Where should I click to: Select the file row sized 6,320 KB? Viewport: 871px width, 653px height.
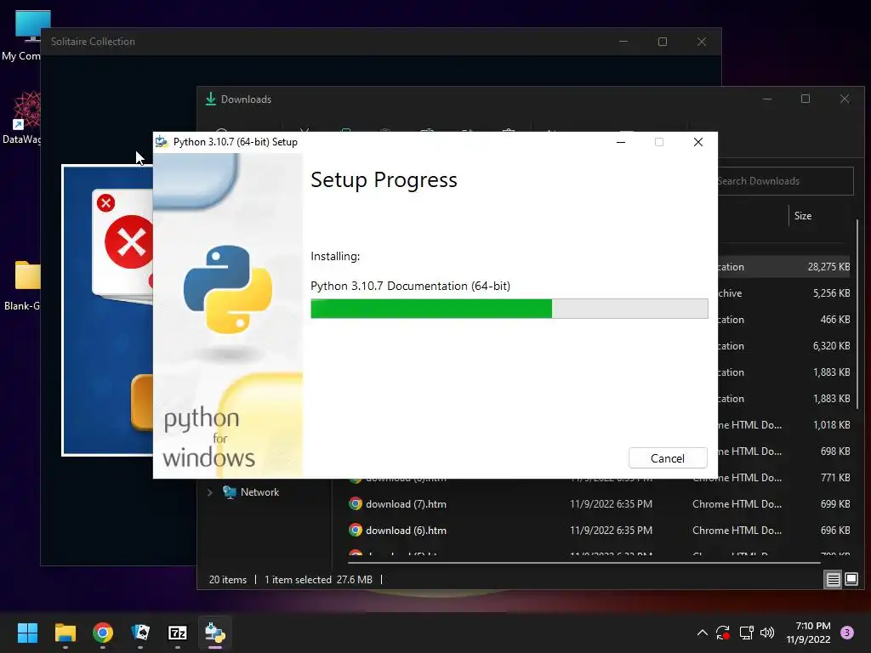tap(784, 346)
